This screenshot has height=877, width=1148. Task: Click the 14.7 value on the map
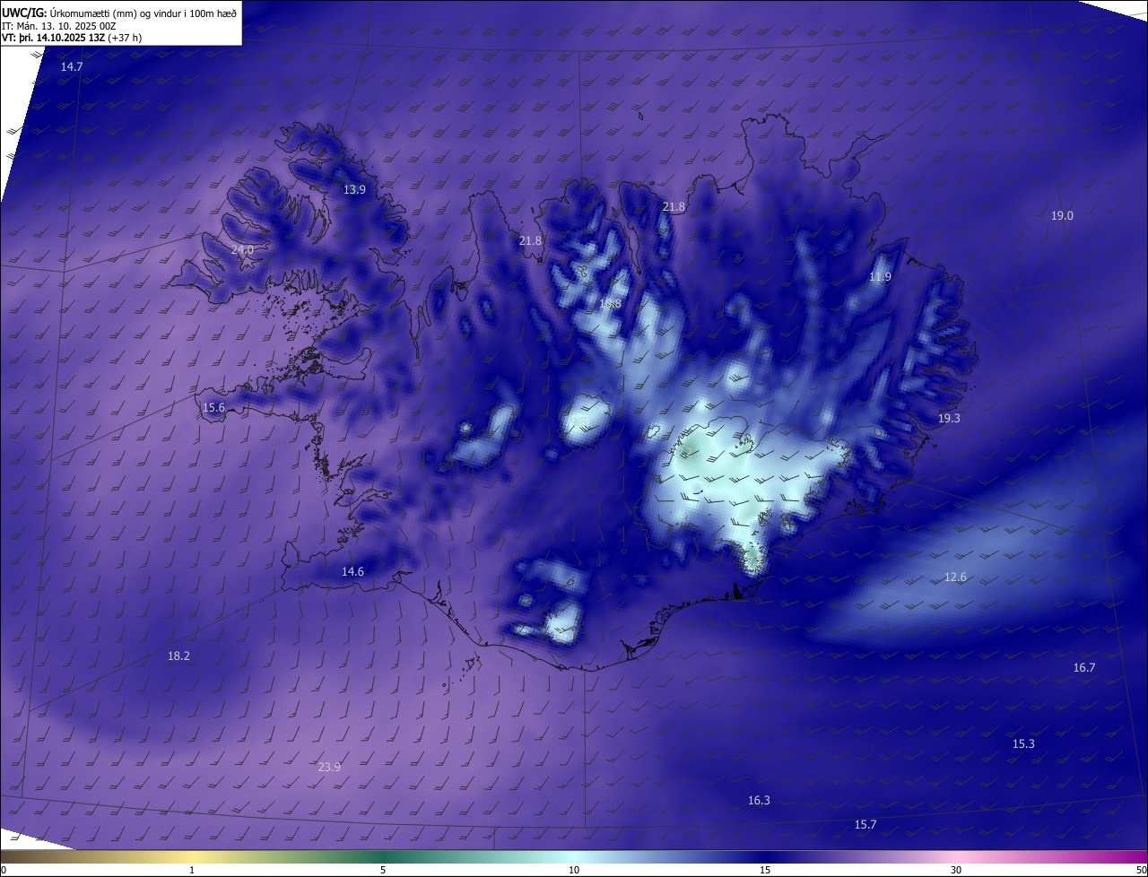pyautogui.click(x=72, y=67)
